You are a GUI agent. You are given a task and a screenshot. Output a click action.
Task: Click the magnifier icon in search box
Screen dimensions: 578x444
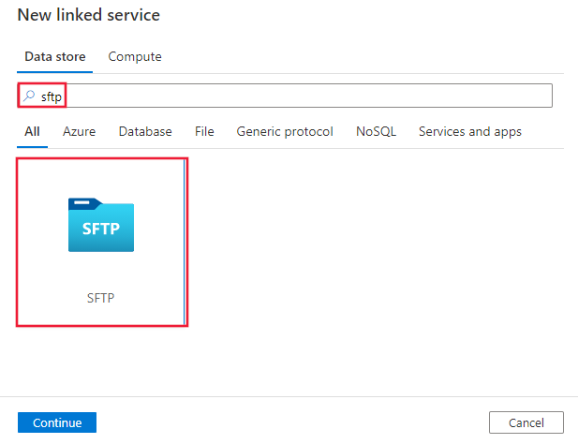[x=29, y=96]
